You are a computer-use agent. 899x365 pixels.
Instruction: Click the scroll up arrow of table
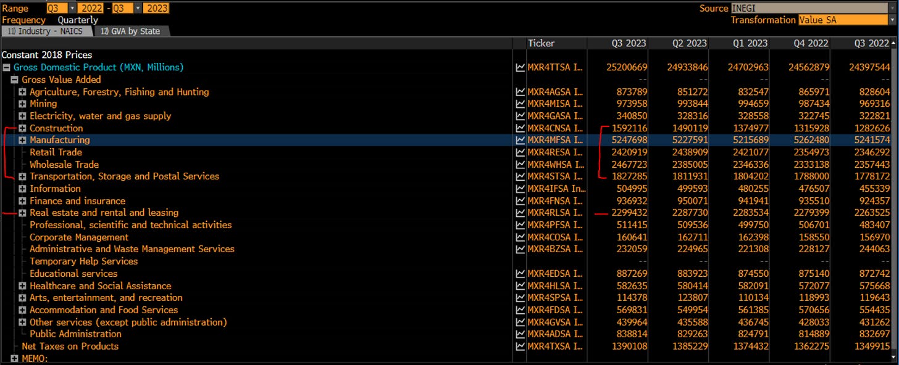[x=893, y=43]
